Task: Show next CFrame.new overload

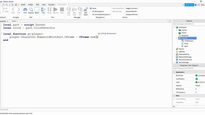Action: 105,34
